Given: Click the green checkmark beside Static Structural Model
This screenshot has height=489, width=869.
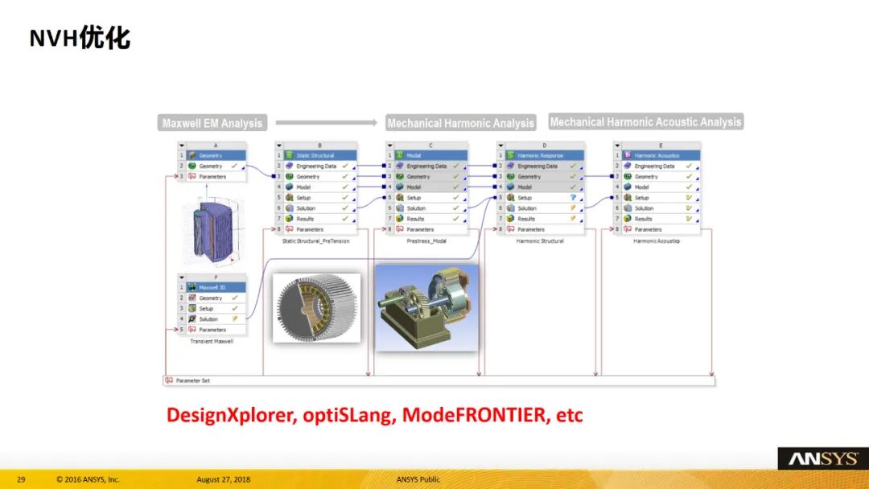Looking at the screenshot, I should tap(344, 187).
